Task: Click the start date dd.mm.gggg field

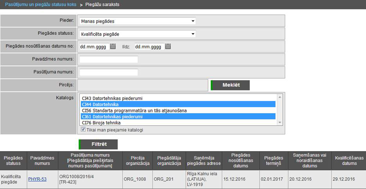Action: (93, 47)
